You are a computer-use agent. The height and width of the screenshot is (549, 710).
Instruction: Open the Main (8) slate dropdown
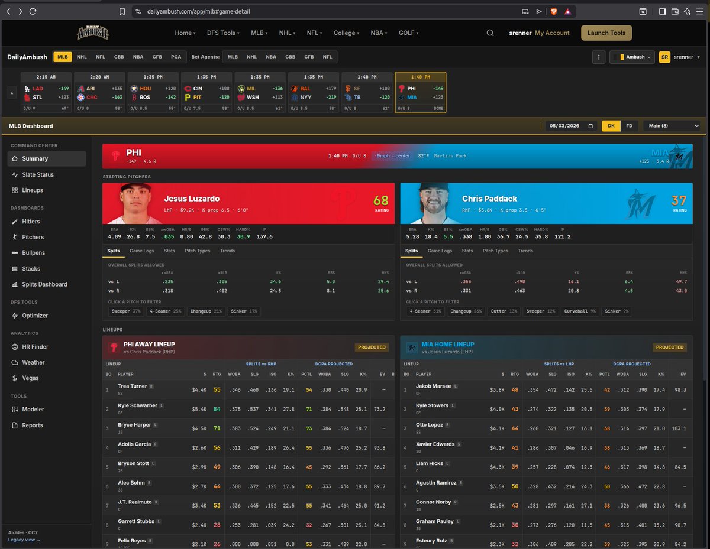click(672, 126)
